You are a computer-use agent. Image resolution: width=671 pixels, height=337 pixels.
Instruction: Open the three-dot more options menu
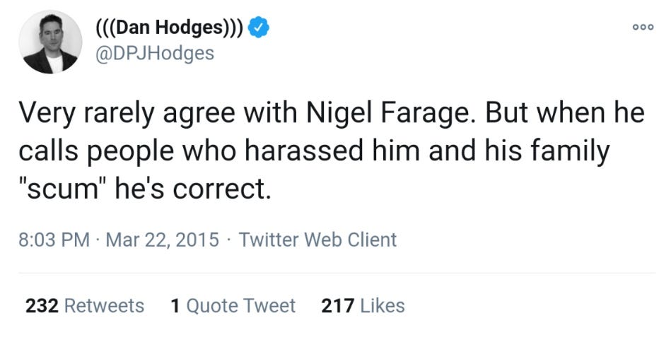tap(641, 25)
